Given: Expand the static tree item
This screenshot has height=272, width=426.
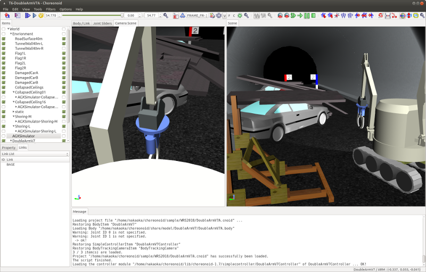Looking at the screenshot, I should pyautogui.click(x=13, y=112).
